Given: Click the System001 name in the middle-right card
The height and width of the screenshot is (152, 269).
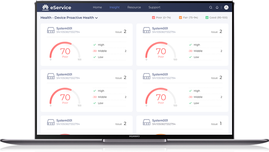Looking at the screenshot, I should click(160, 74).
